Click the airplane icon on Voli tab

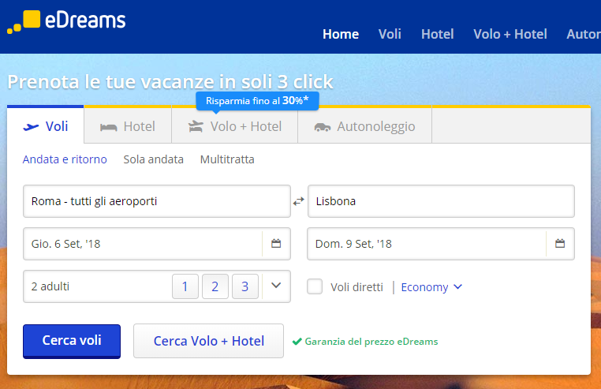pos(32,126)
